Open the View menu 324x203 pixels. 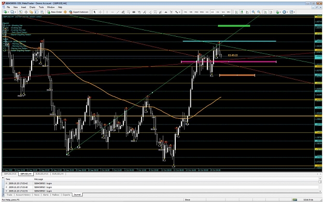click(x=16, y=7)
